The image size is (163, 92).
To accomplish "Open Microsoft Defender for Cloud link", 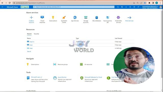I will coord(93,77).
